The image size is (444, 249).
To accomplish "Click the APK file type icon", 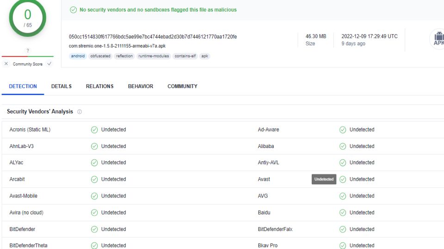I will [x=438, y=39].
